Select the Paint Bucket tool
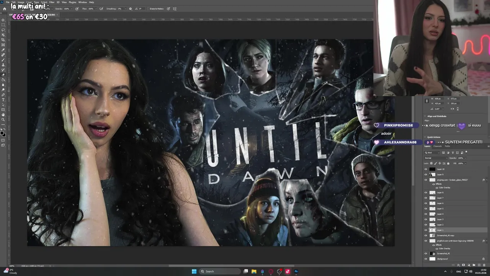Image resolution: width=490 pixels, height=276 pixels. point(3,79)
